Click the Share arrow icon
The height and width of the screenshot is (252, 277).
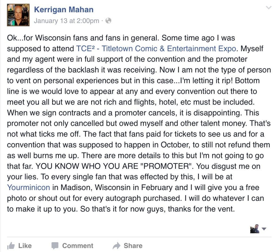pyautogui.click(x=116, y=246)
